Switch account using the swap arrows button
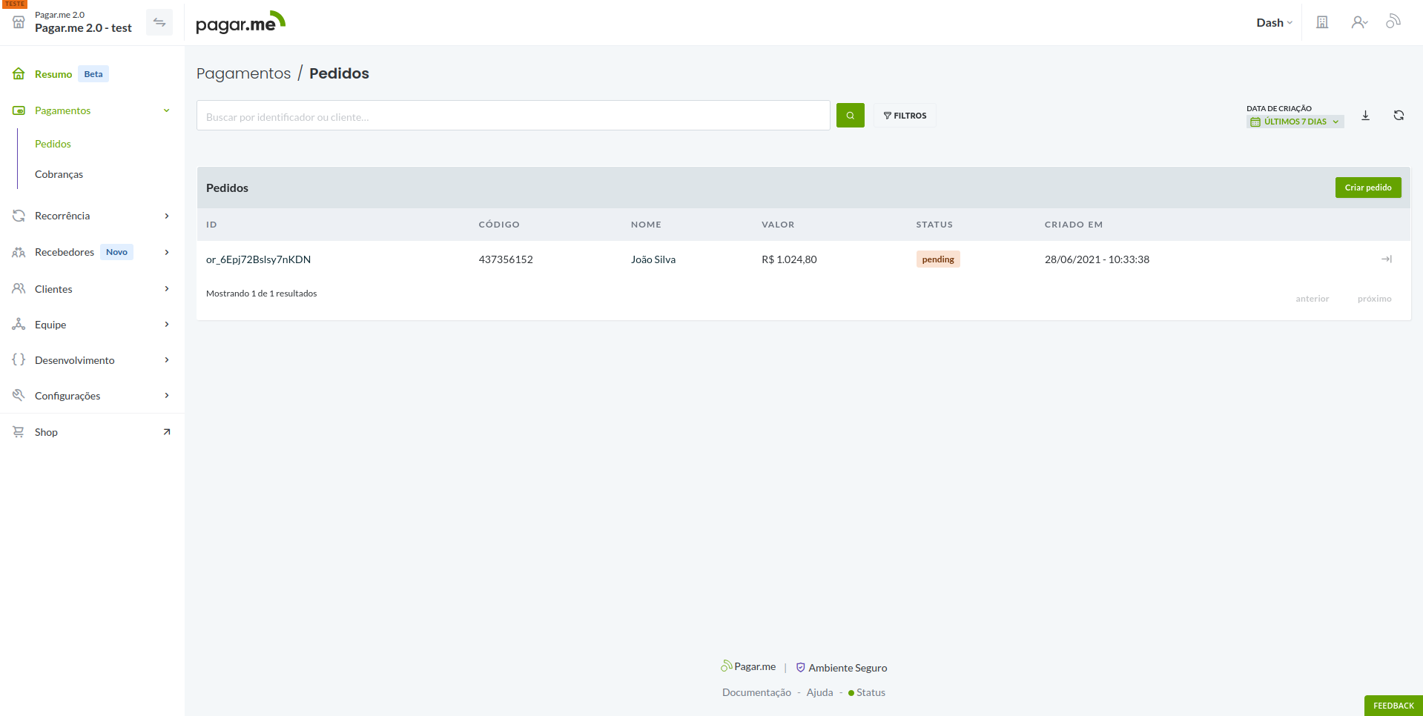 tap(159, 22)
